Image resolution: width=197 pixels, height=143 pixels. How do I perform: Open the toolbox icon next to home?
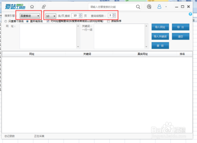click(x=44, y=7)
